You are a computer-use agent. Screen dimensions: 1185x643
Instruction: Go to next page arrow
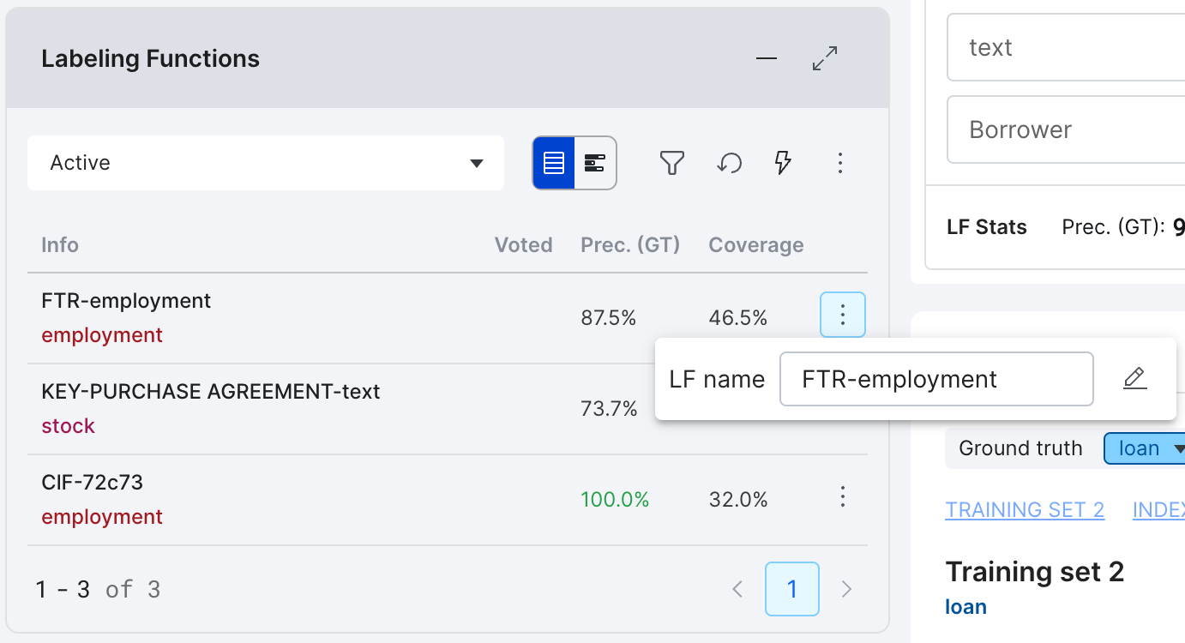tap(847, 589)
